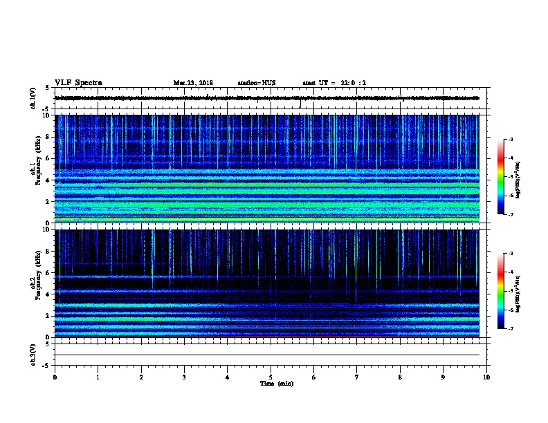Click the "10" tick on the time axis

tap(486, 377)
